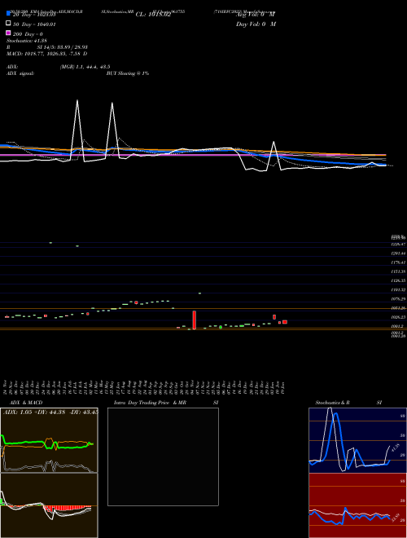Open the empty Intra Day Trading Price panel

coord(163,456)
